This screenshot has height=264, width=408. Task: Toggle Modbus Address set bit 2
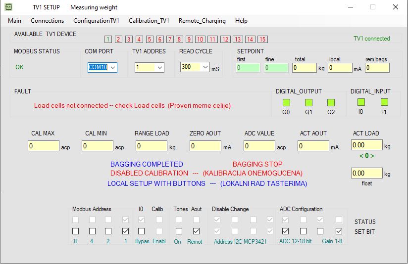[108, 231]
